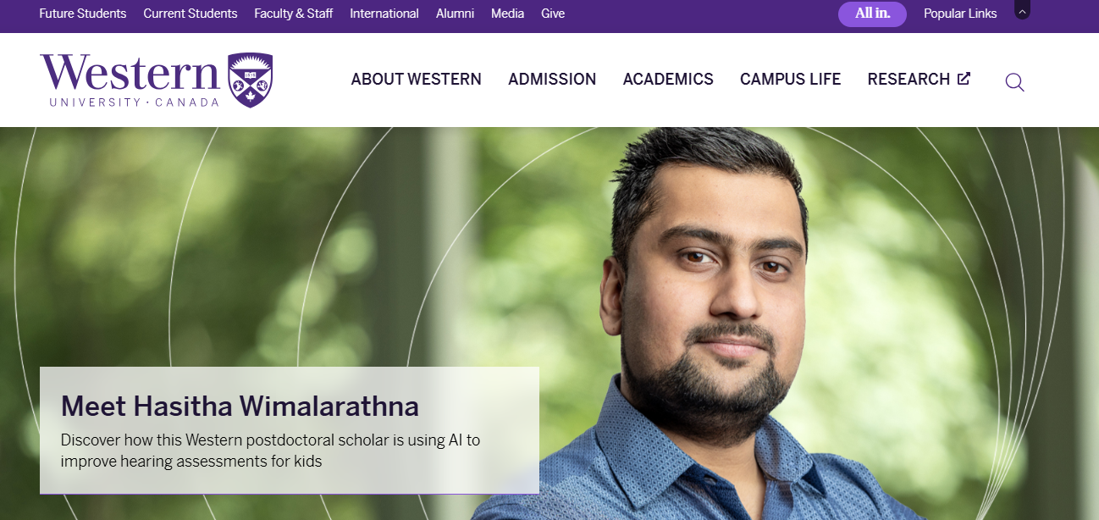Open the About Western menu
The height and width of the screenshot is (520, 1099).
[x=416, y=79]
